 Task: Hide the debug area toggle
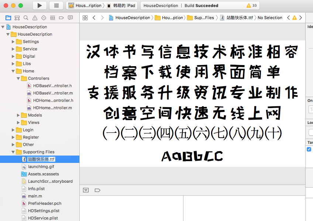(x=86, y=190)
